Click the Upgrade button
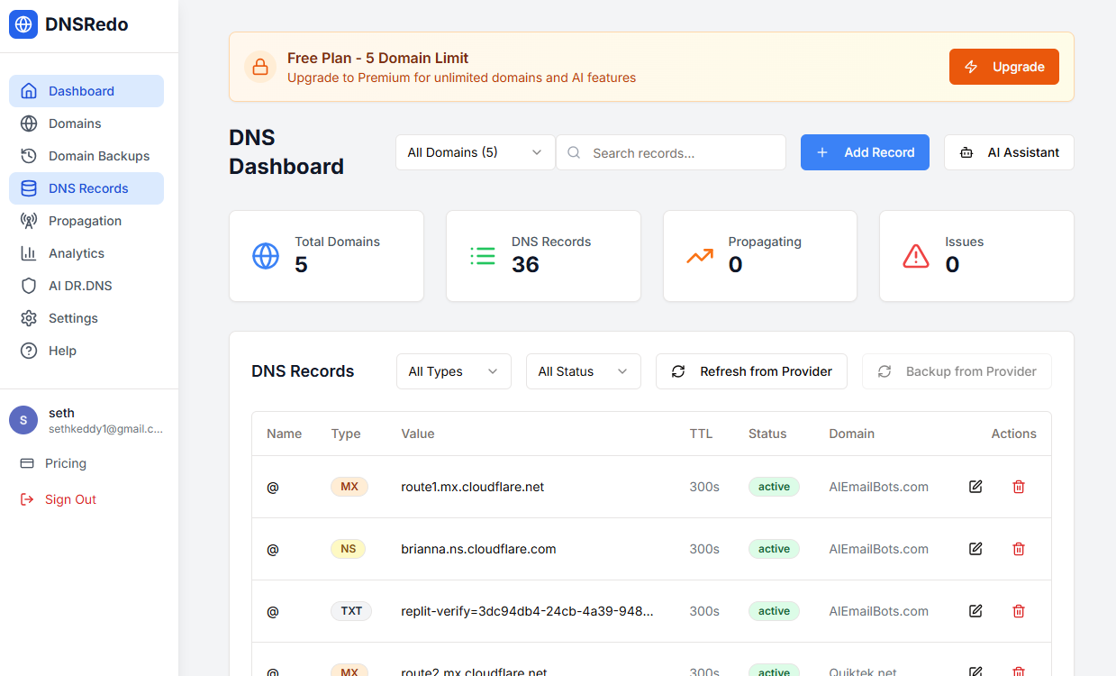Screen dimensions: 1116x676 coord(1003,66)
